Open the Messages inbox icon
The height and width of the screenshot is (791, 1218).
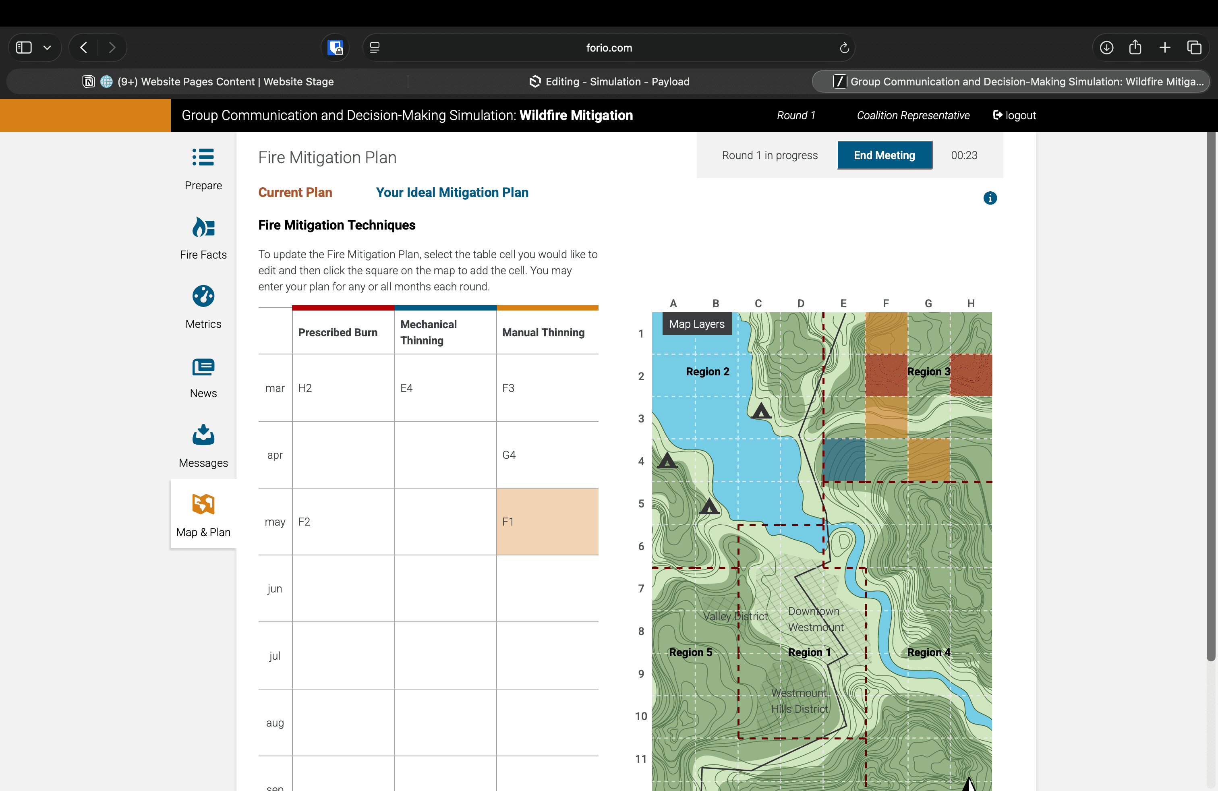pos(203,435)
